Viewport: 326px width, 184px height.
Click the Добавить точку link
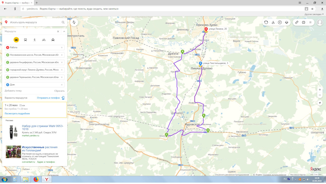point(13,91)
